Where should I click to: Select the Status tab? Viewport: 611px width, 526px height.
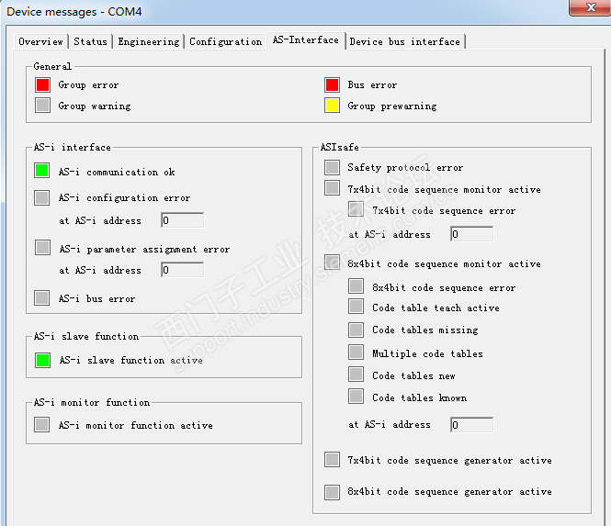pyautogui.click(x=90, y=41)
